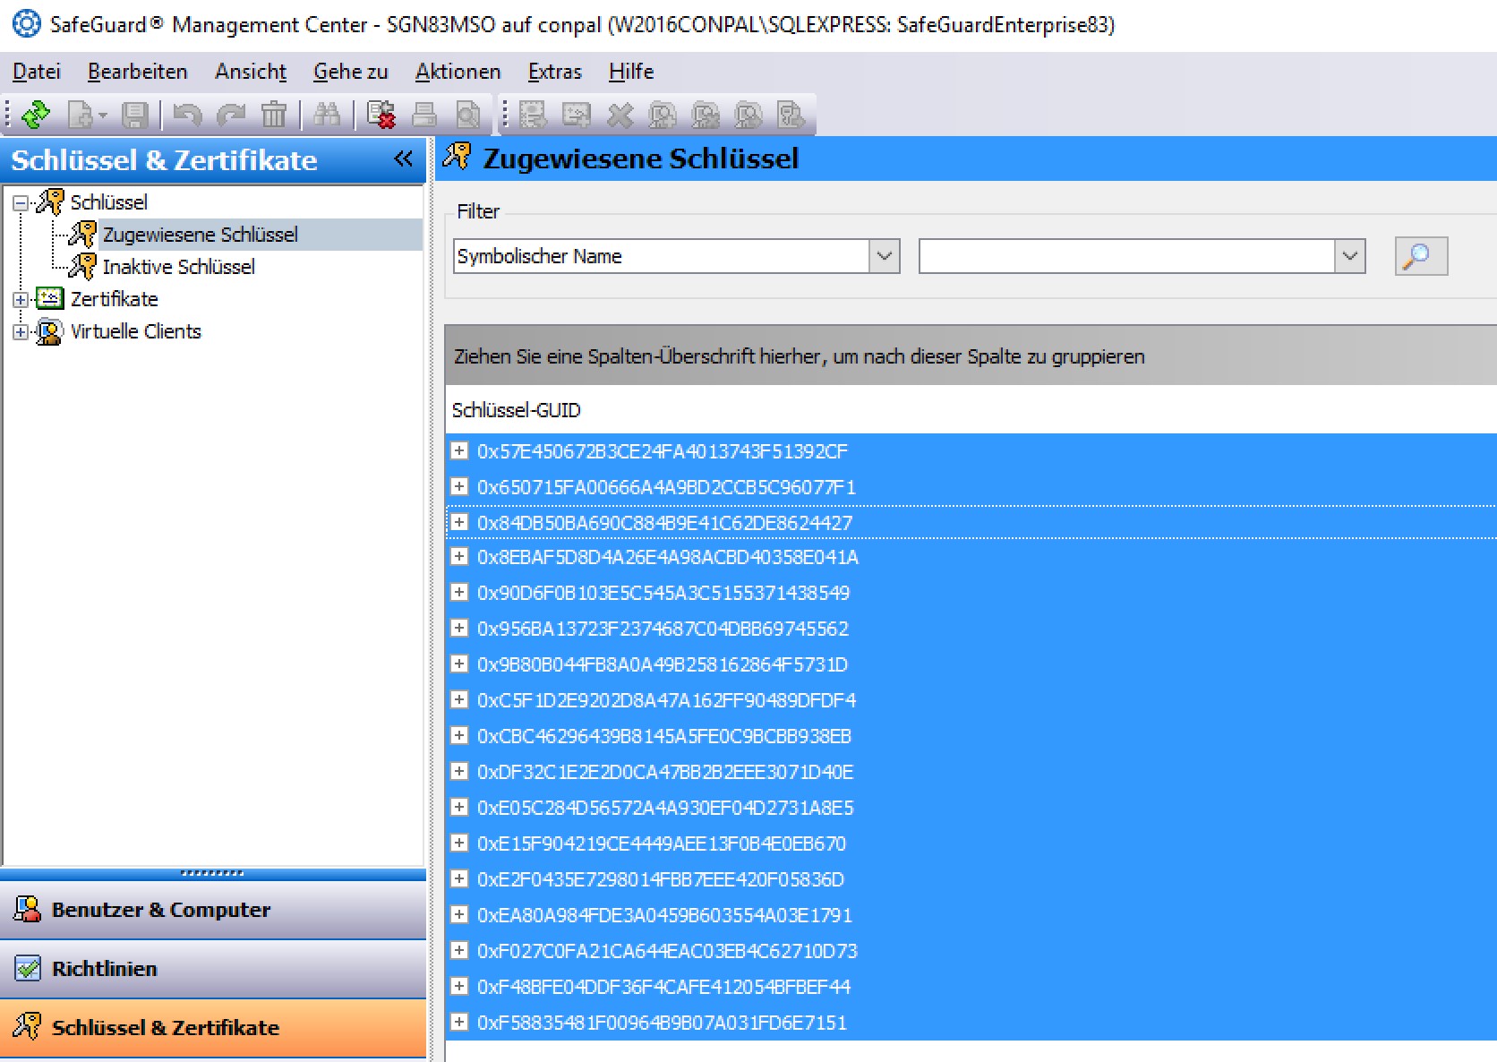This screenshot has width=1497, height=1062.
Task: Expand key row 0x650715FA00666A4A9BD2CCB5C96077F1
Action: coord(459,486)
